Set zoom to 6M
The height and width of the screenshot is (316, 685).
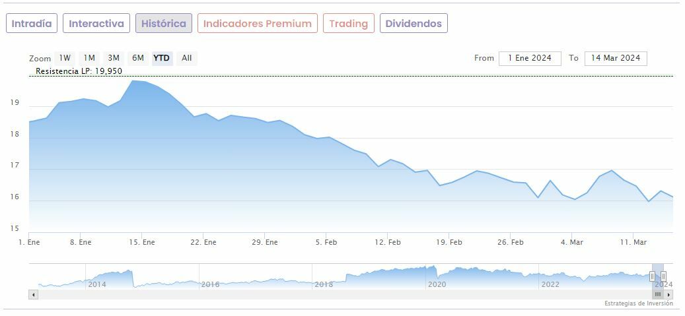(137, 58)
